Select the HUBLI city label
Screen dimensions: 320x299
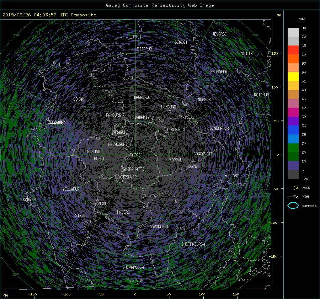[99, 158]
